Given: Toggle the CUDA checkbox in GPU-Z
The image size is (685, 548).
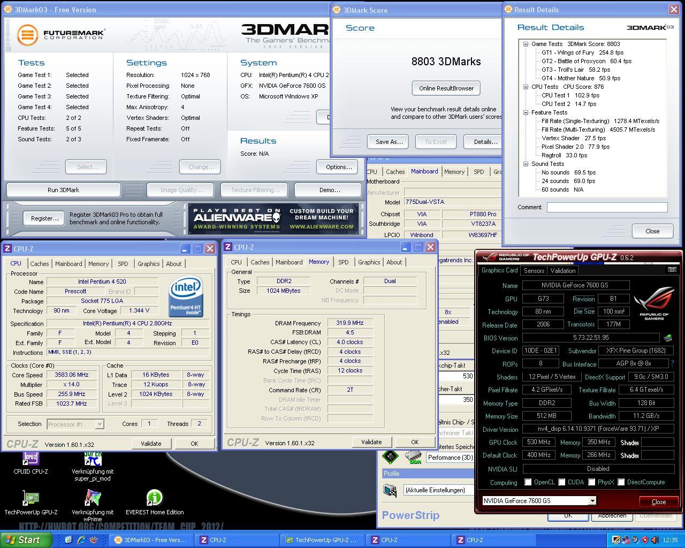Looking at the screenshot, I should (562, 482).
